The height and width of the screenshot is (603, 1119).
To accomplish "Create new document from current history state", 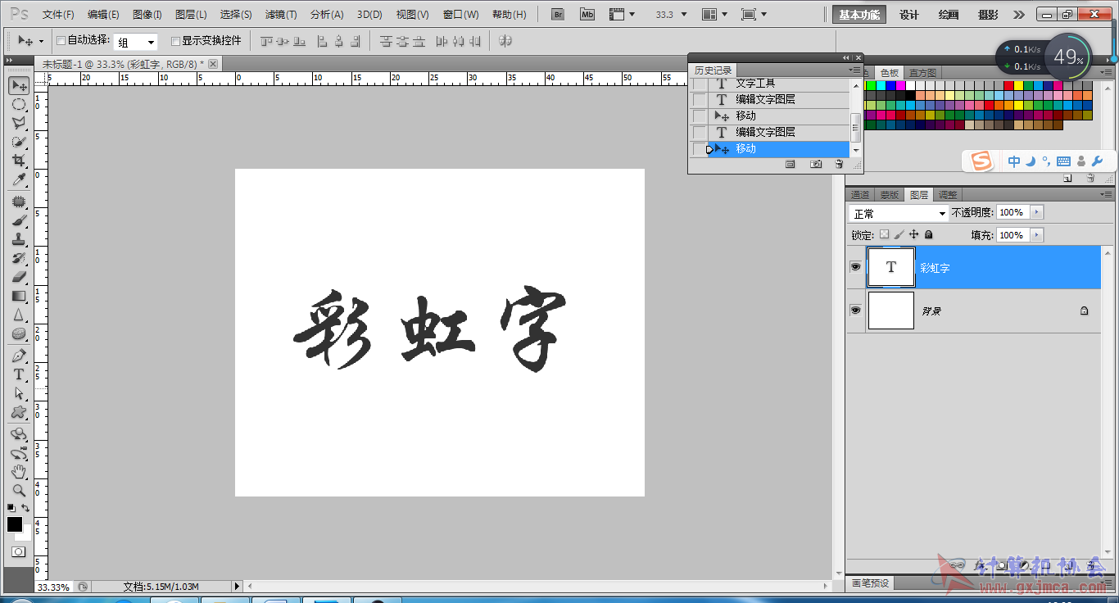I will pyautogui.click(x=791, y=164).
